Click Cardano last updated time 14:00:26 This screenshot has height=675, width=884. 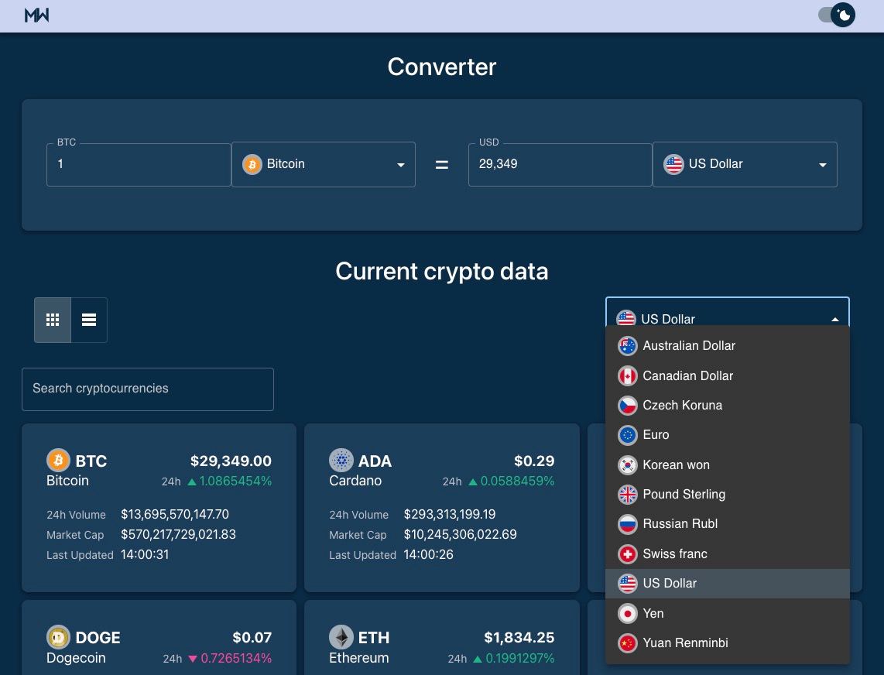tap(429, 555)
